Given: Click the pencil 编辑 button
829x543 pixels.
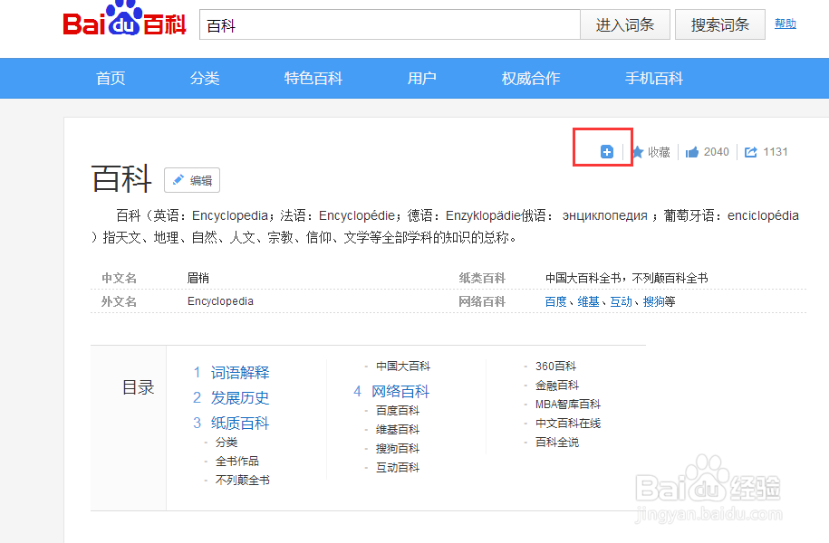Looking at the screenshot, I should 192,180.
